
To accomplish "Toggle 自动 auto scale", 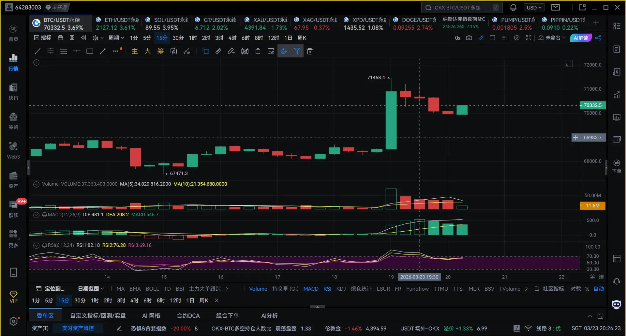I will (x=599, y=289).
